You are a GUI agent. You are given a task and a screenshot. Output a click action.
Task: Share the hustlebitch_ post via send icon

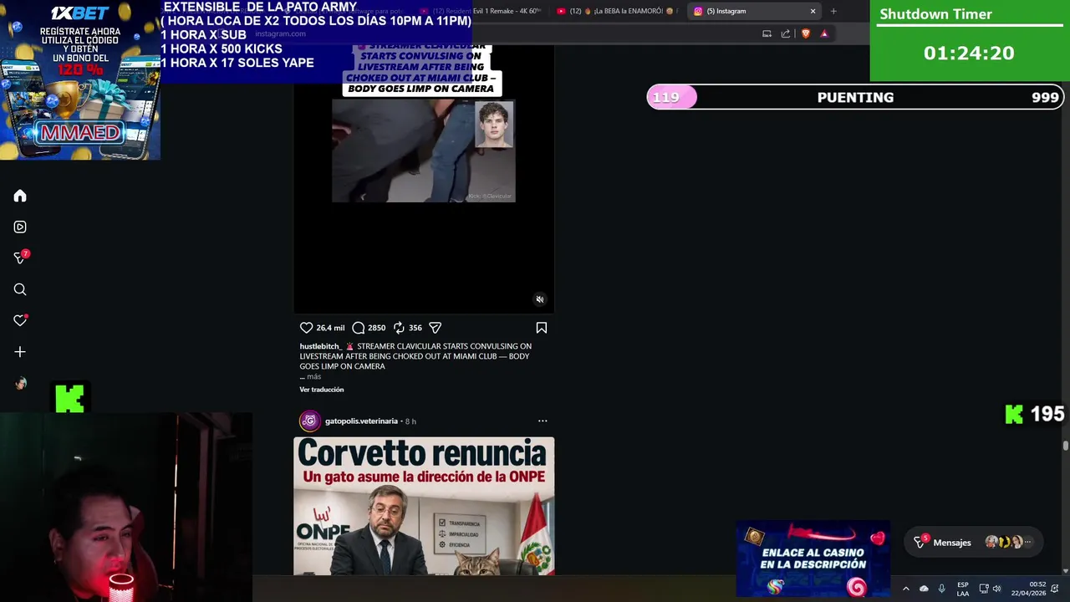coord(435,328)
